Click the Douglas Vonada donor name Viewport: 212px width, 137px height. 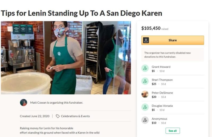click(162, 106)
